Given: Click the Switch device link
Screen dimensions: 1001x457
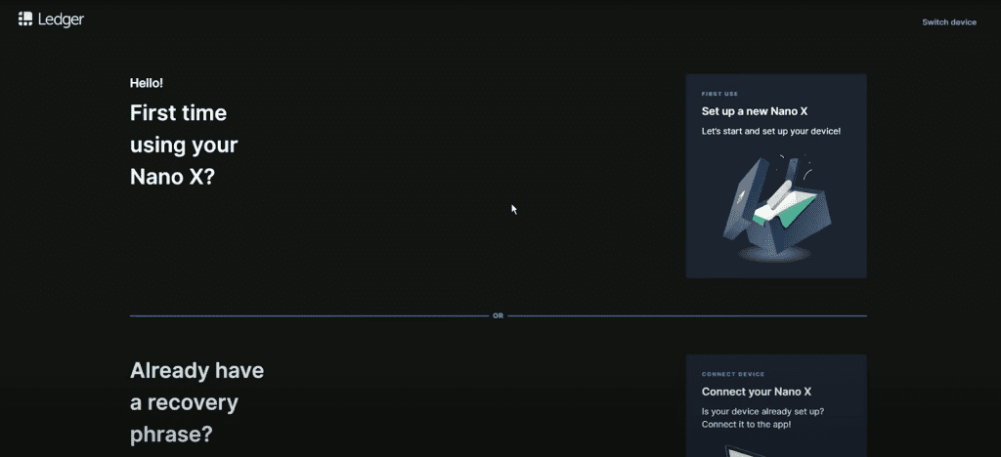Looking at the screenshot, I should (948, 21).
